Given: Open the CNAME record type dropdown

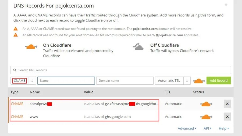Looking at the screenshot, I should [x=23, y=81].
